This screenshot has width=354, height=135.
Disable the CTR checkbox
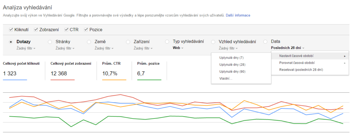point(66,30)
